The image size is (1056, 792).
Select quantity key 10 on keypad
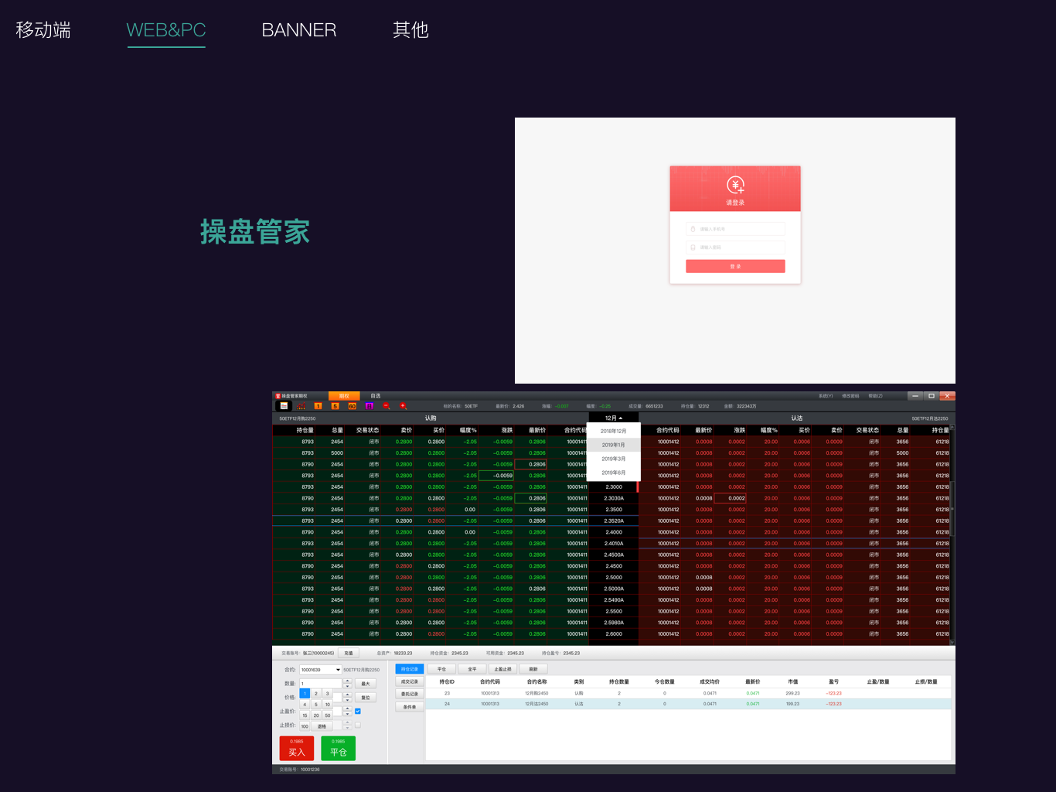[x=328, y=705]
